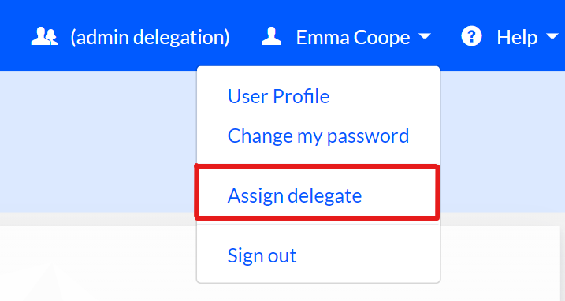Click light blue banner left of dropdown
Screen dimensions: 565x301
click(x=98, y=141)
